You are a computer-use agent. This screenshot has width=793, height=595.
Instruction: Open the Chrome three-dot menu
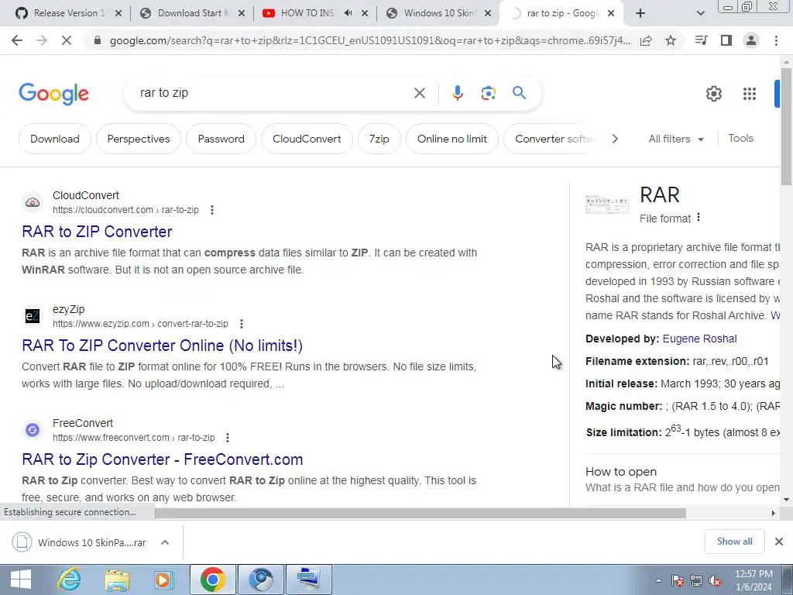[x=776, y=40]
